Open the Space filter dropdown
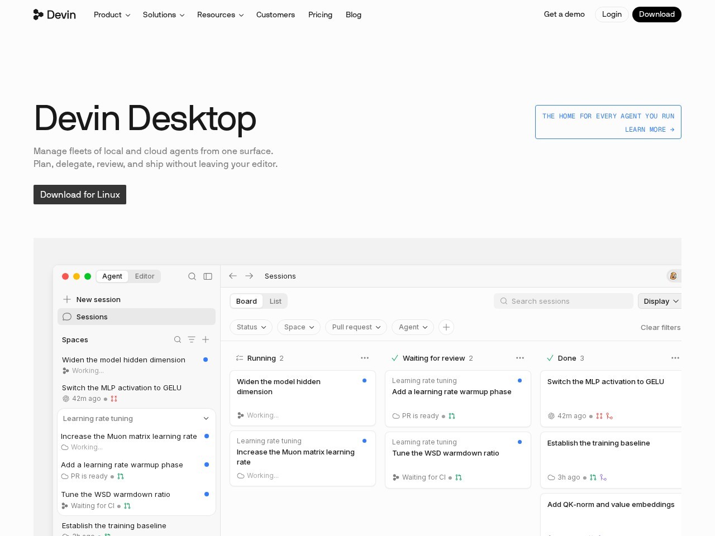Screen dimensions: 715x536 click(x=299, y=327)
